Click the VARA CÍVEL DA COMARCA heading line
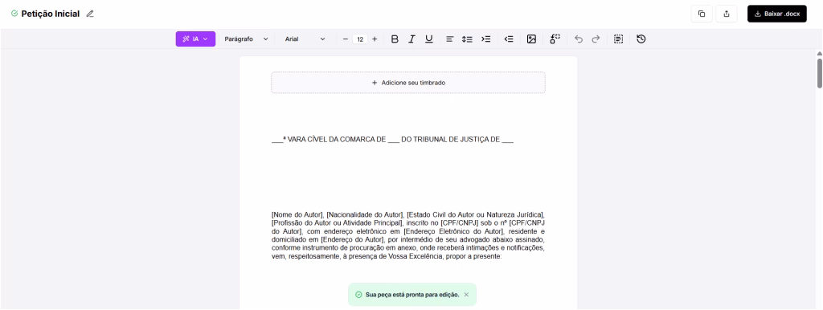Screen dimensions: 823x310 pyautogui.click(x=392, y=140)
